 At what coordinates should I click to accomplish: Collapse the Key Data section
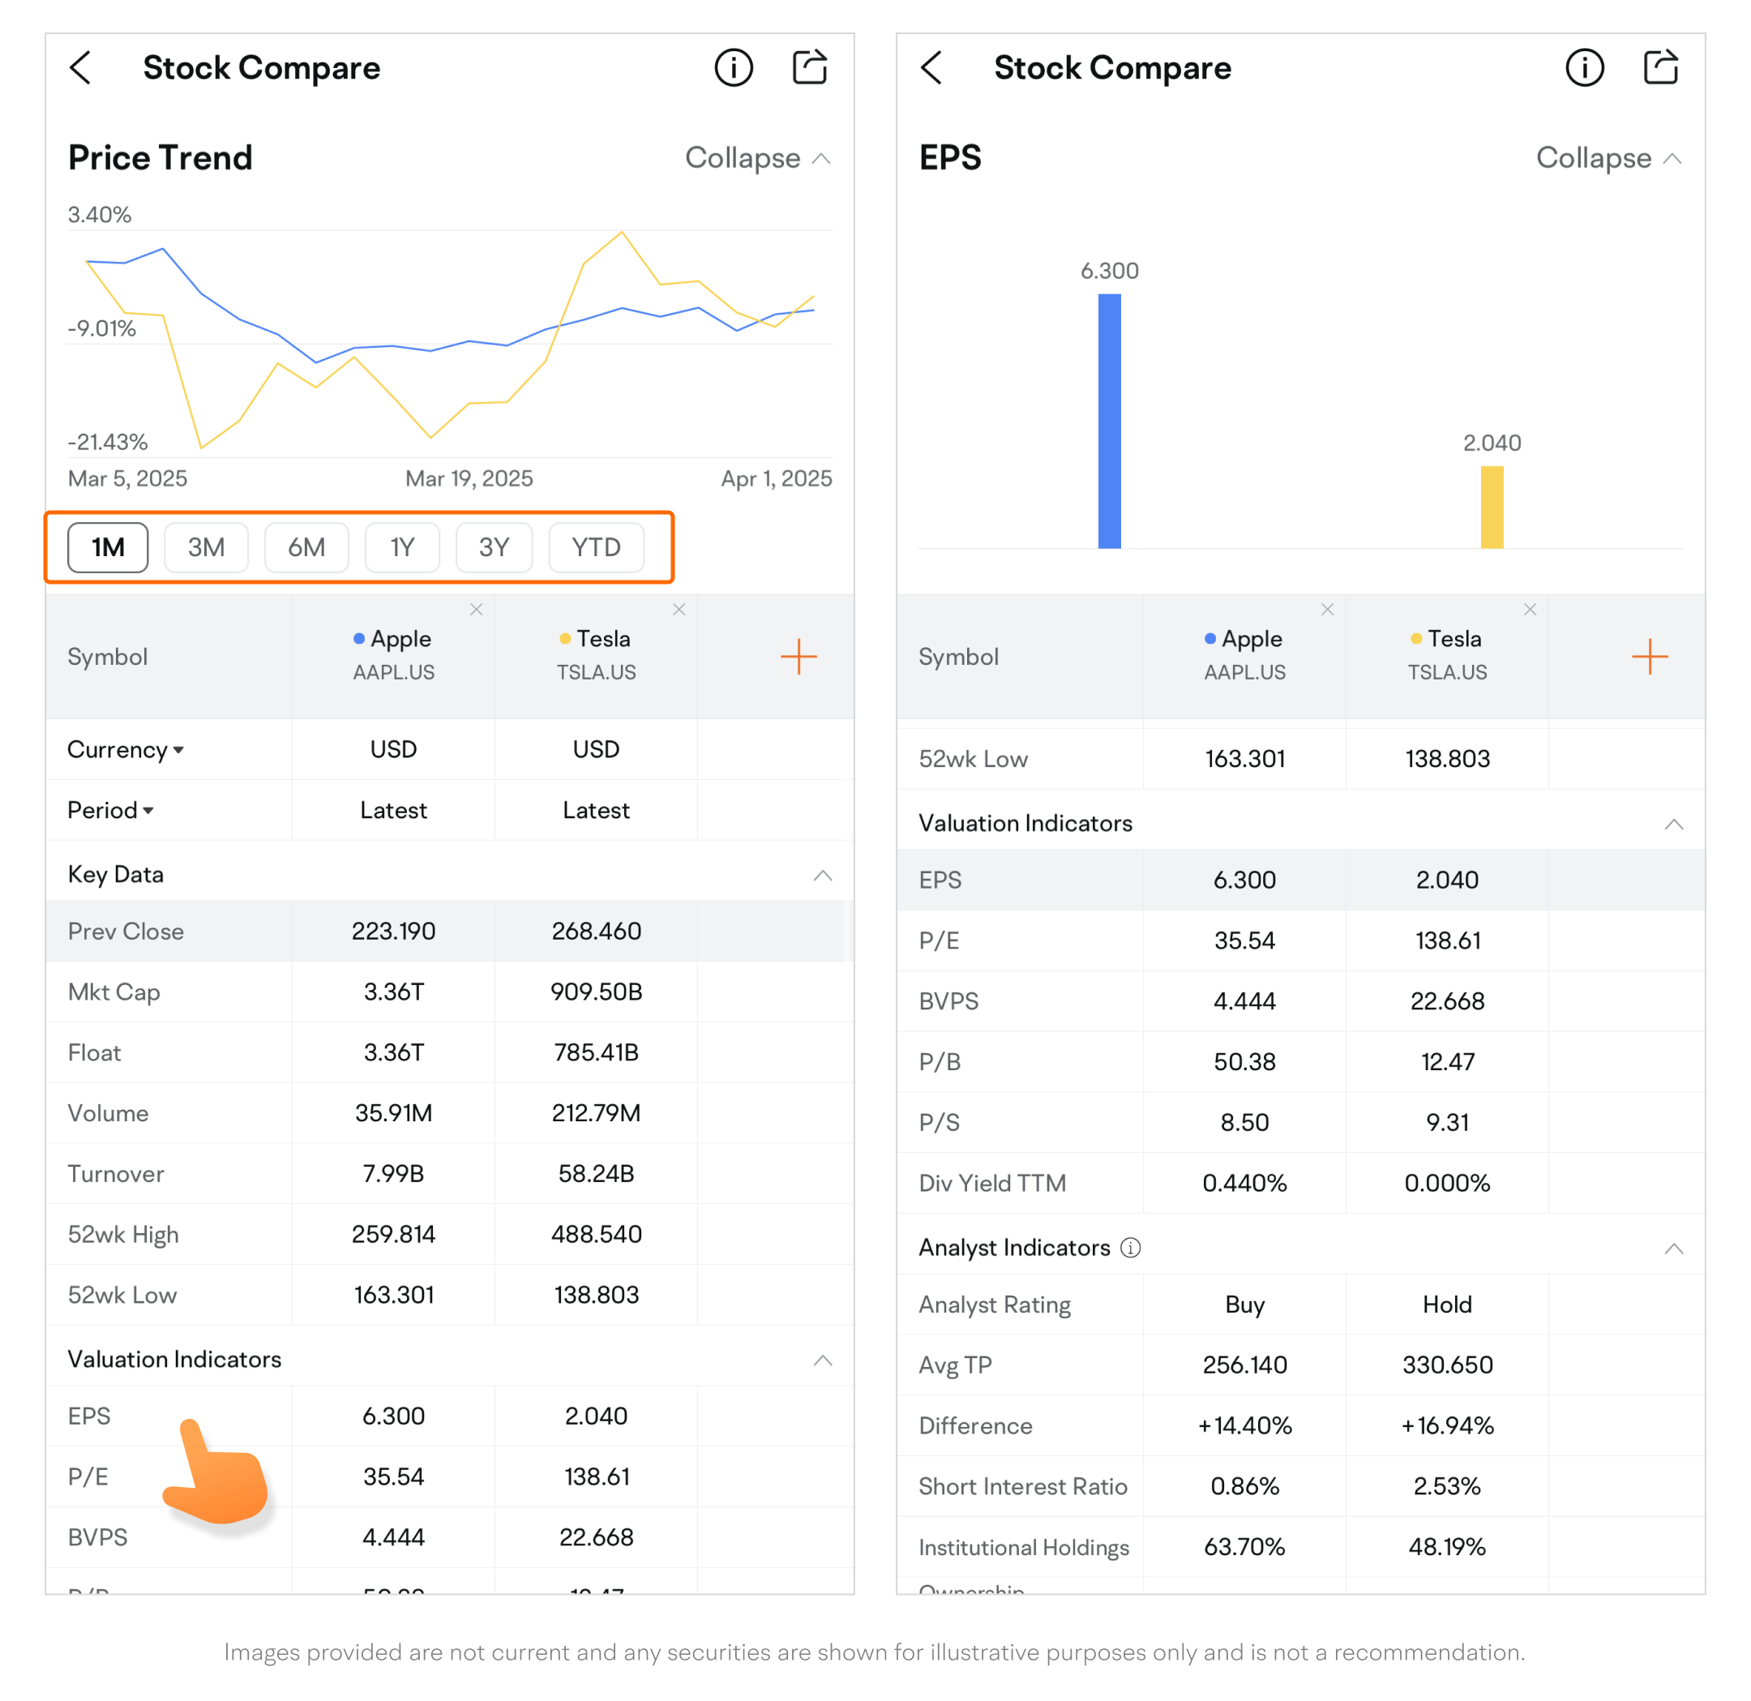point(822,876)
